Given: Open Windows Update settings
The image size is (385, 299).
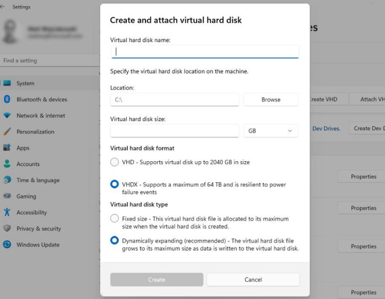Looking at the screenshot, I should point(50,245).
